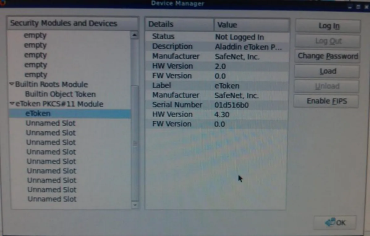Collapse the Builtin Roots Module tree node
370x236 pixels.
click(11, 84)
